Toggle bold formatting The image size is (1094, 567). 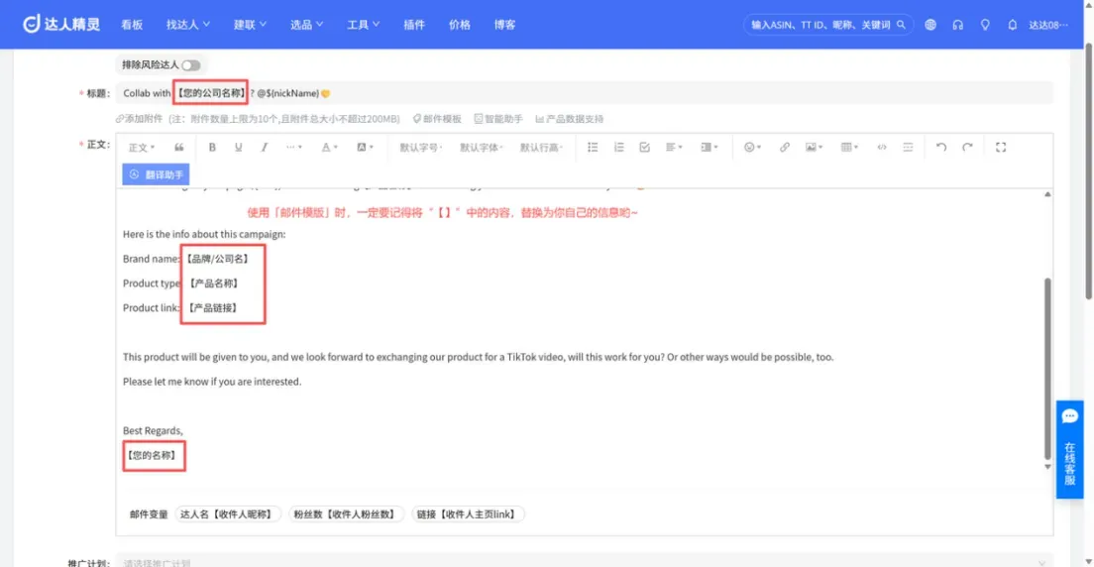[x=213, y=148]
